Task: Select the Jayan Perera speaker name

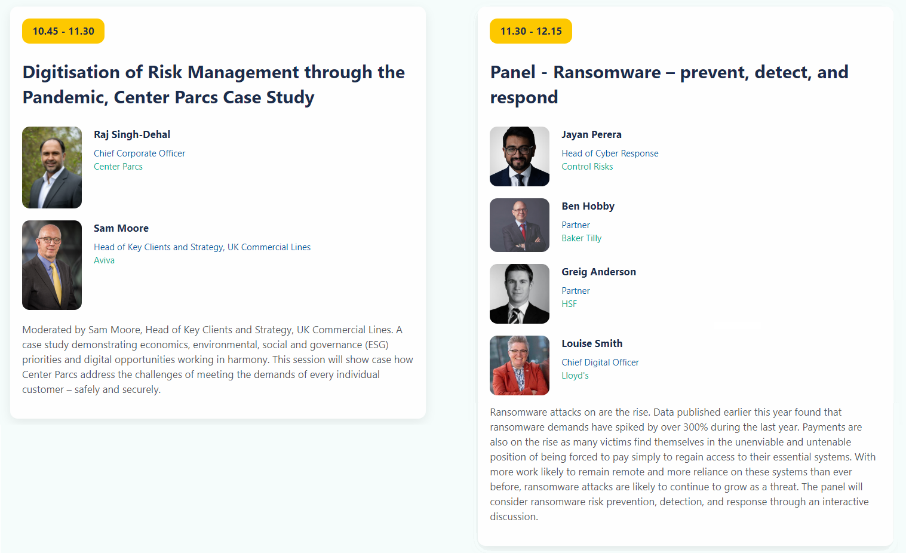Action: [x=591, y=134]
